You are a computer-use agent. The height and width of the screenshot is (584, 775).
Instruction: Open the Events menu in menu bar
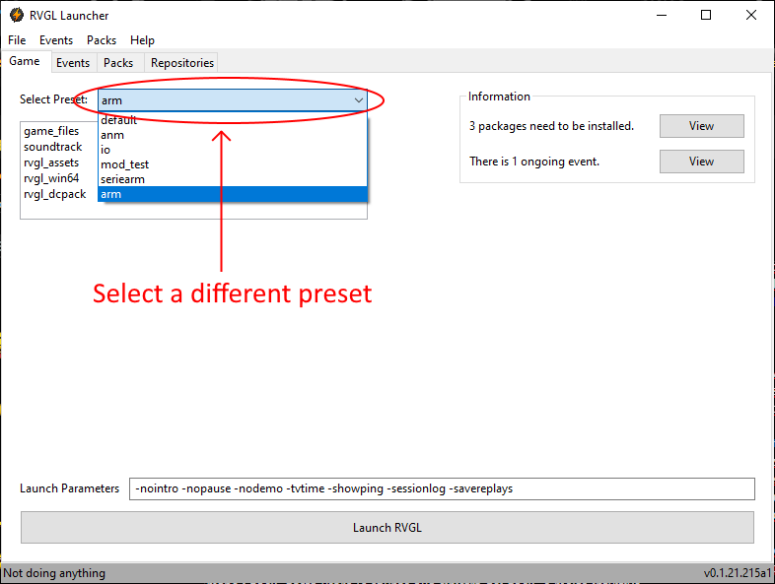[56, 40]
